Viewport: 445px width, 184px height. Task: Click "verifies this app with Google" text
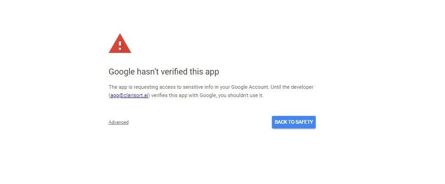(184, 96)
